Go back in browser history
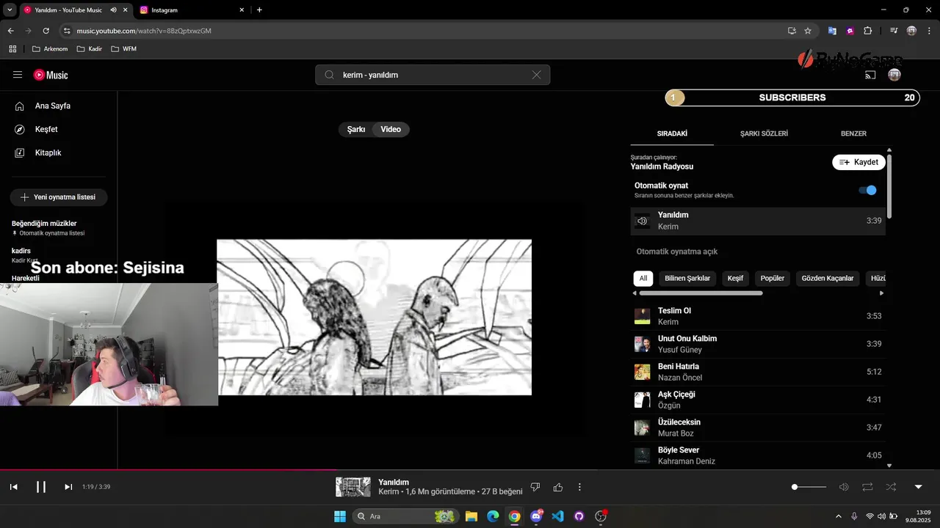This screenshot has width=940, height=528. pyautogui.click(x=10, y=31)
